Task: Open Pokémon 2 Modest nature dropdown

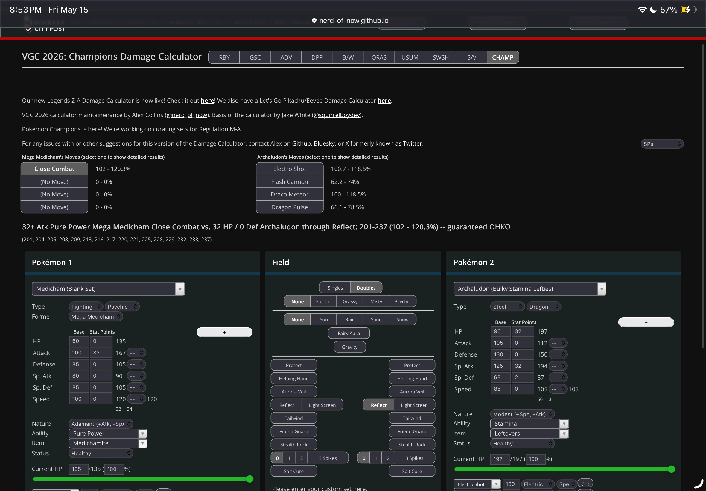Action: pos(523,414)
